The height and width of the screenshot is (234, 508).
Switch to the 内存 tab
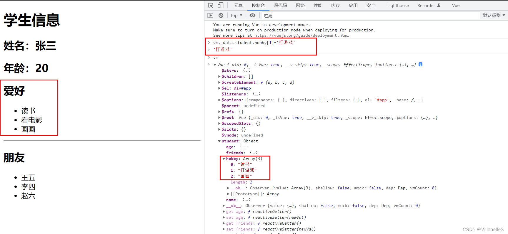336,6
